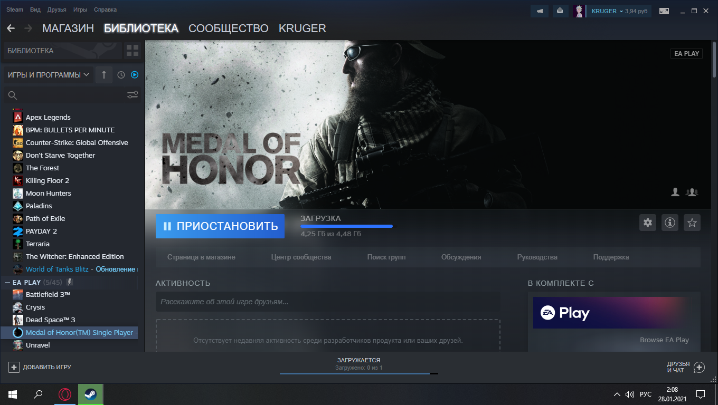Click the KRUGER profile avatar
The image size is (718, 405).
point(579,11)
